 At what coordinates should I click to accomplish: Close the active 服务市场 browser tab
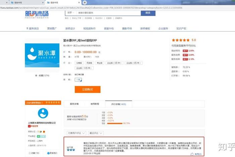[79, 3]
